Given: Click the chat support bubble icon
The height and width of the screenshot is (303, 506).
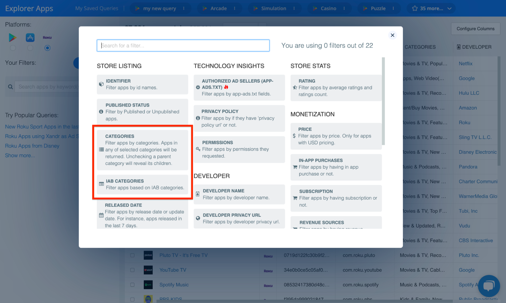Looking at the screenshot, I should pos(489,286).
